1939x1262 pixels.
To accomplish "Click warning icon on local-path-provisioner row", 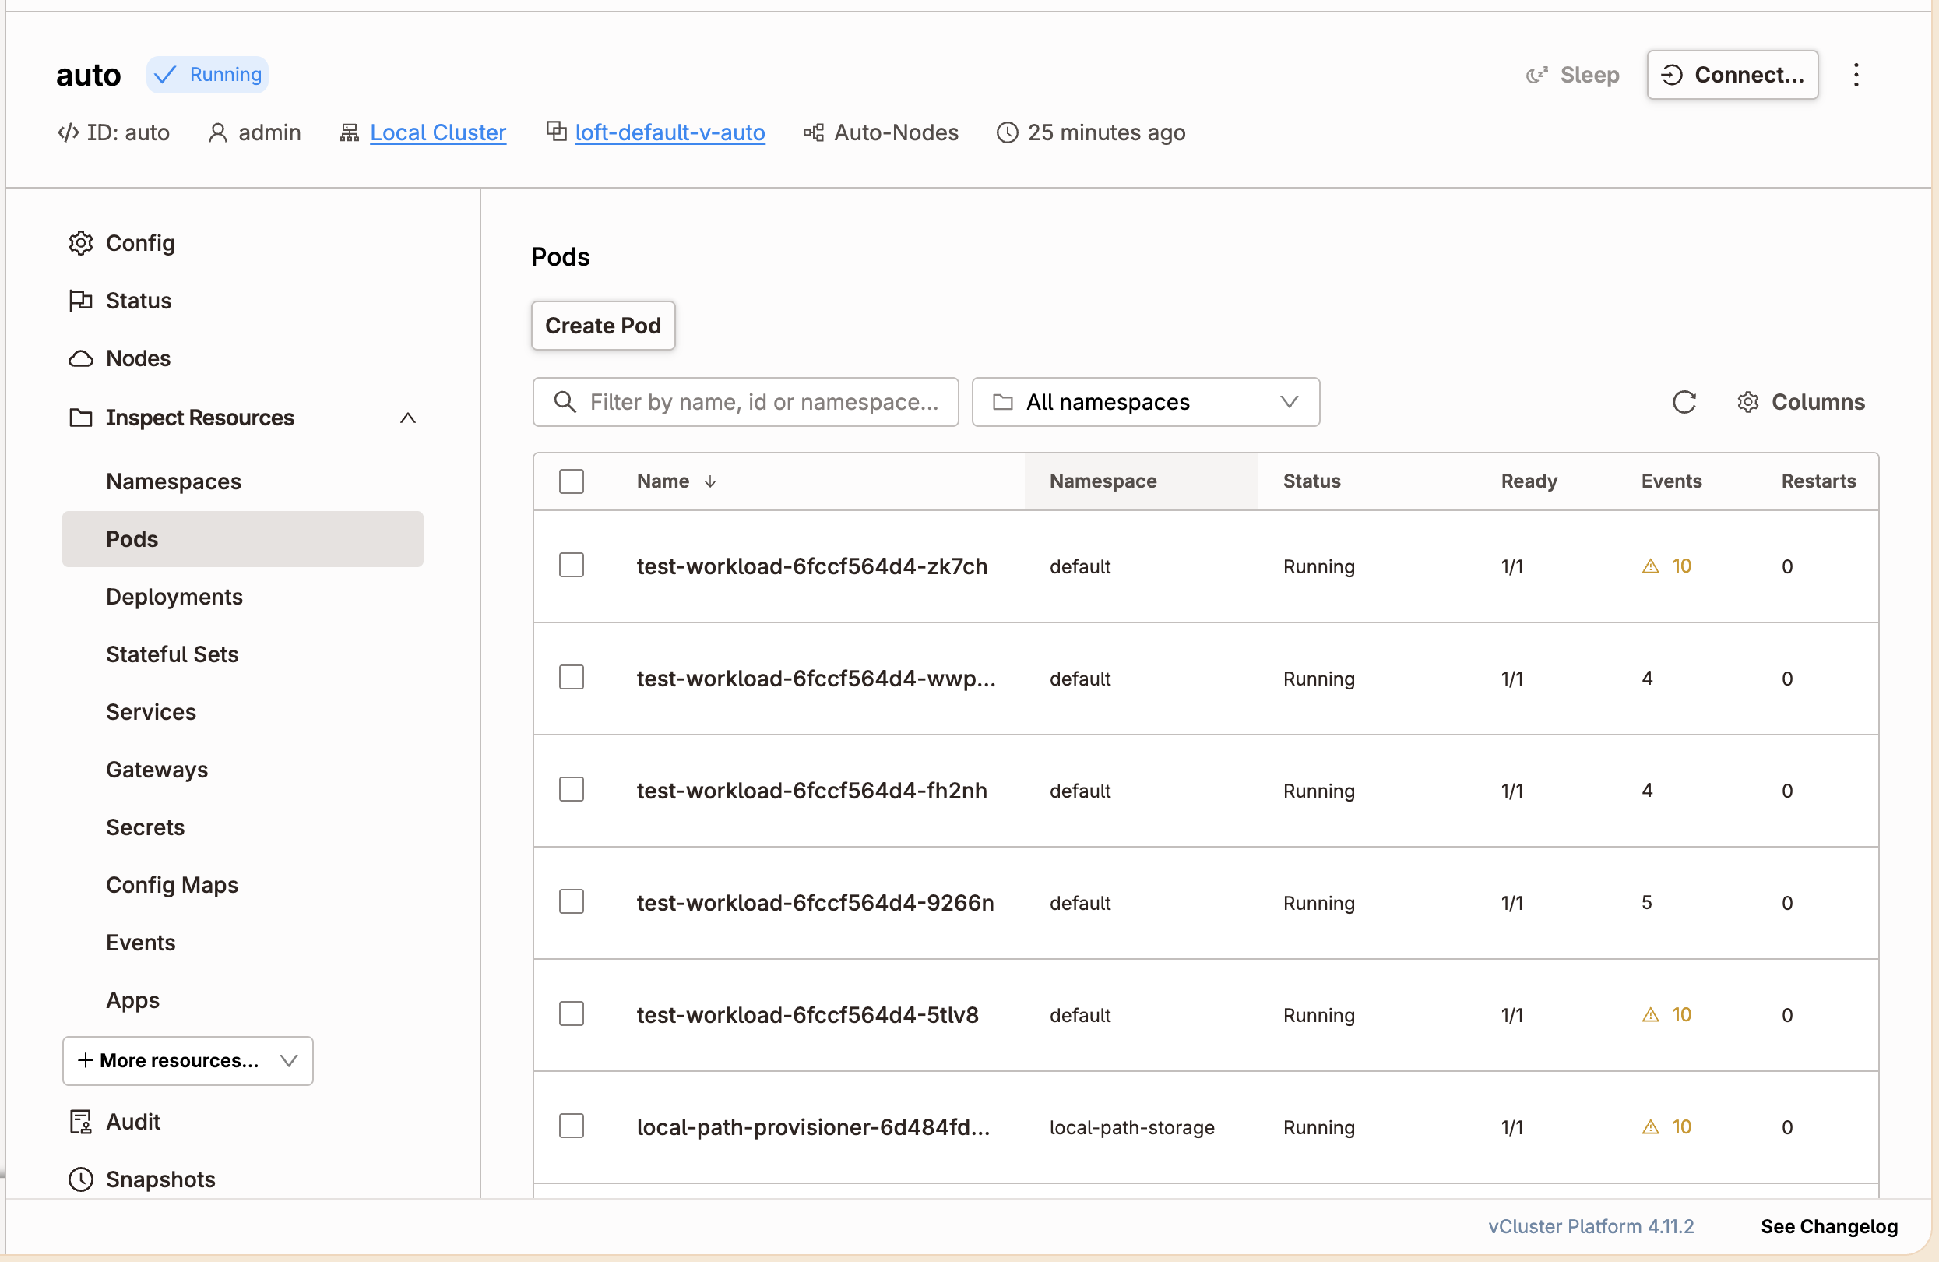I will click(x=1650, y=1127).
